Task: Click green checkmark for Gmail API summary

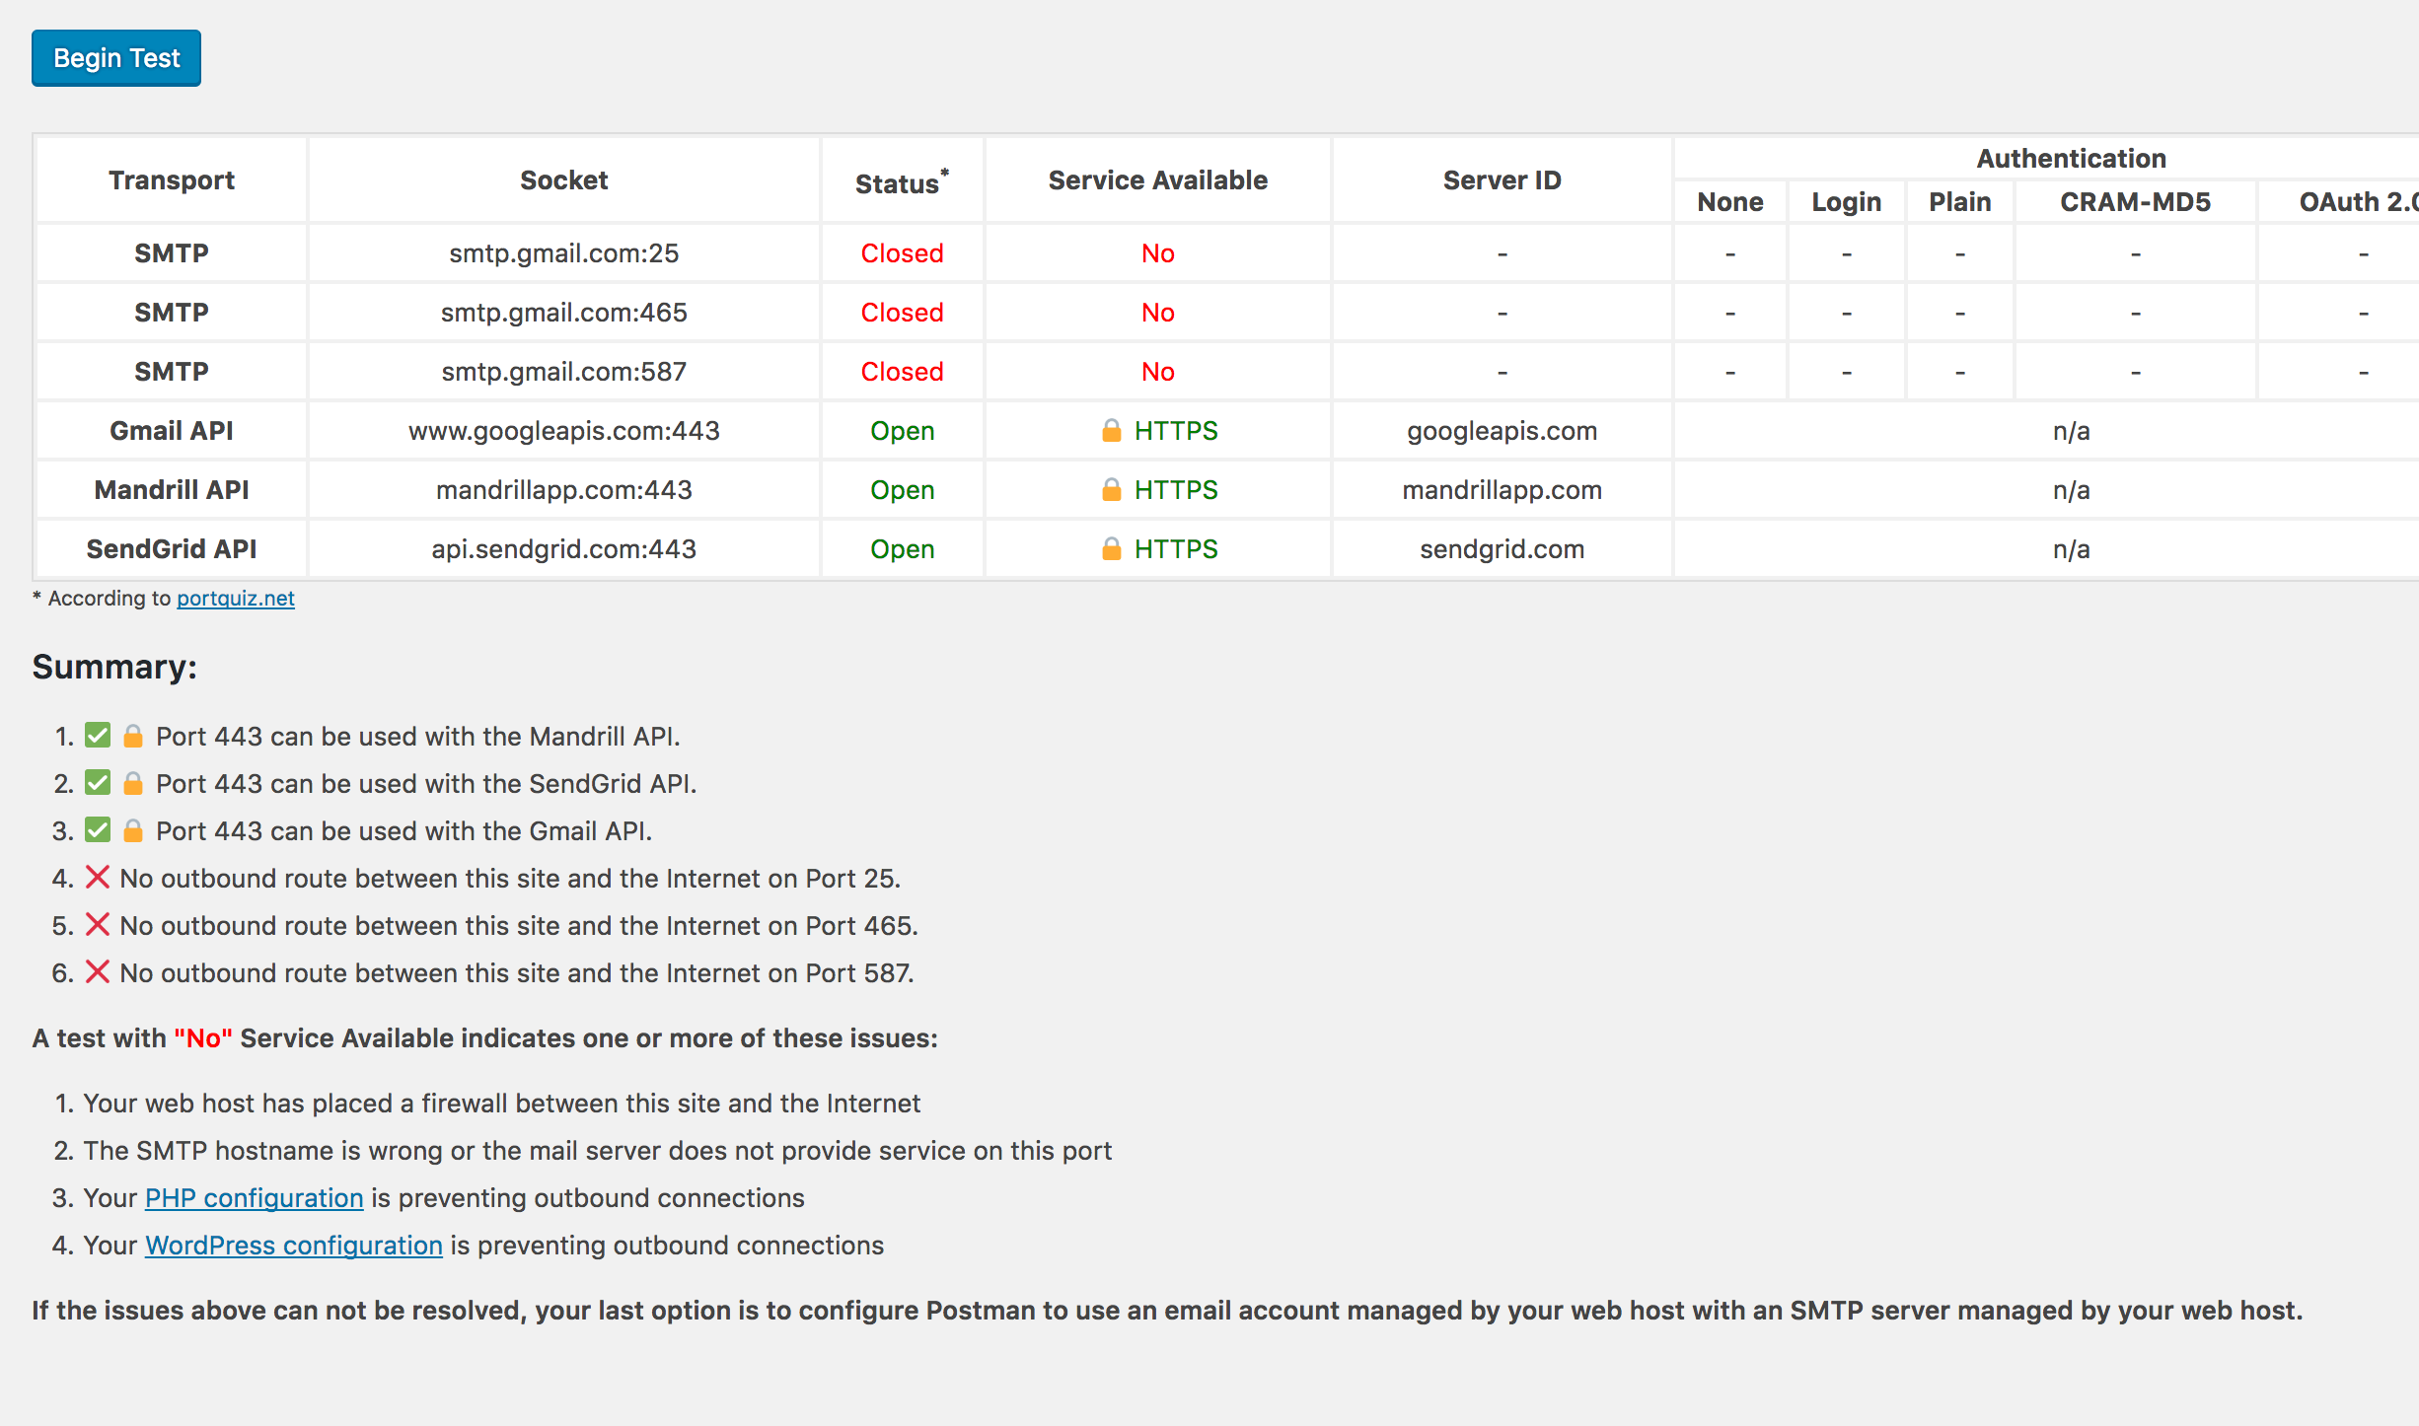Action: (98, 830)
